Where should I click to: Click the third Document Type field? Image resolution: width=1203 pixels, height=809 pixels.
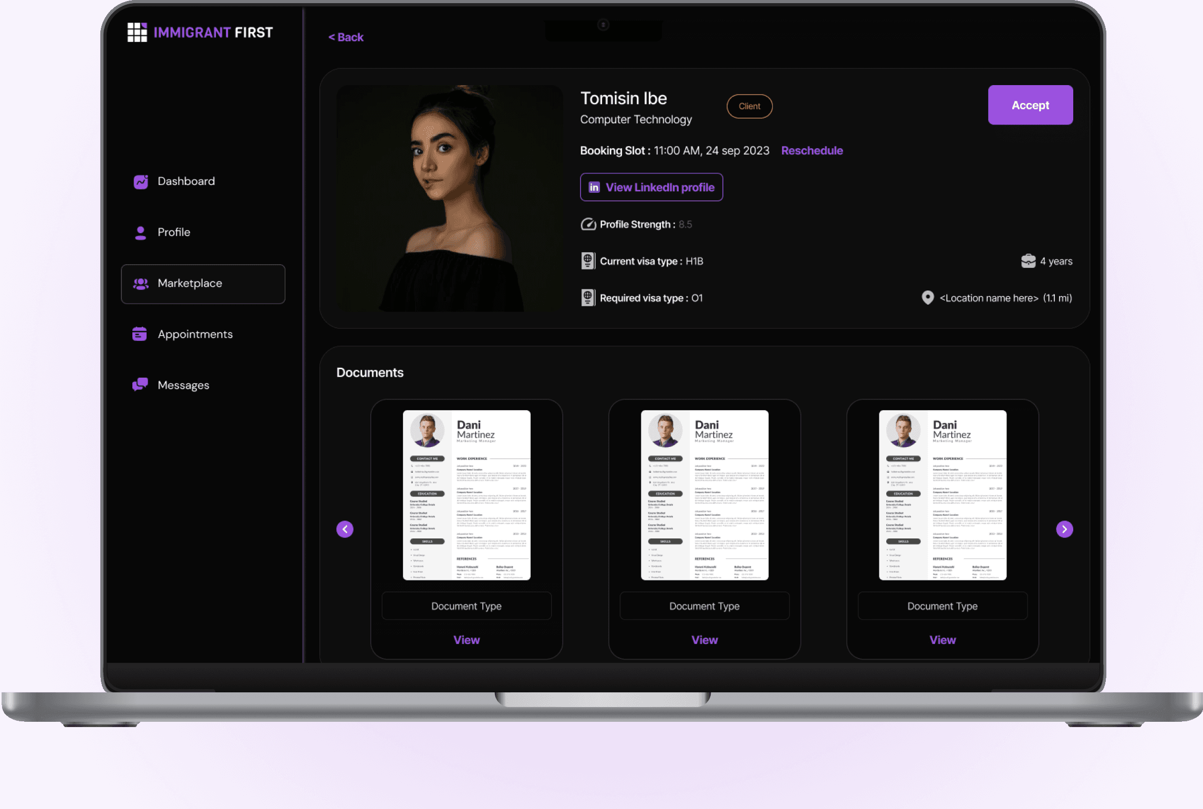[x=942, y=606]
